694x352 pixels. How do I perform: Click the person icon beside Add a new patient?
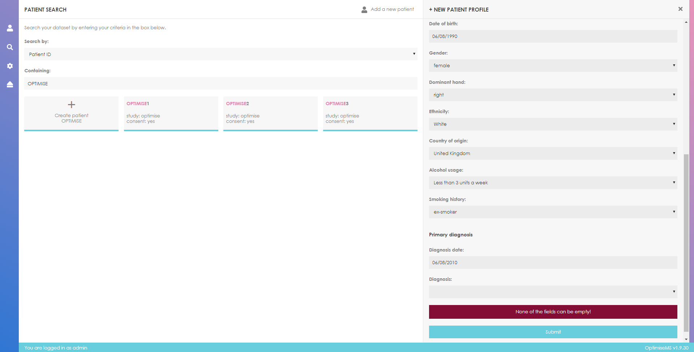[x=364, y=9]
